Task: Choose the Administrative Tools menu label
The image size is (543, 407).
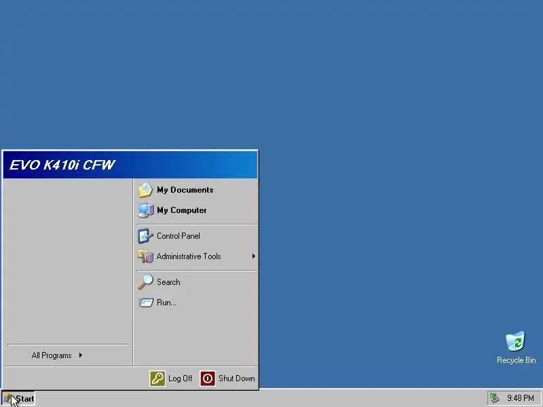Action: (x=189, y=256)
